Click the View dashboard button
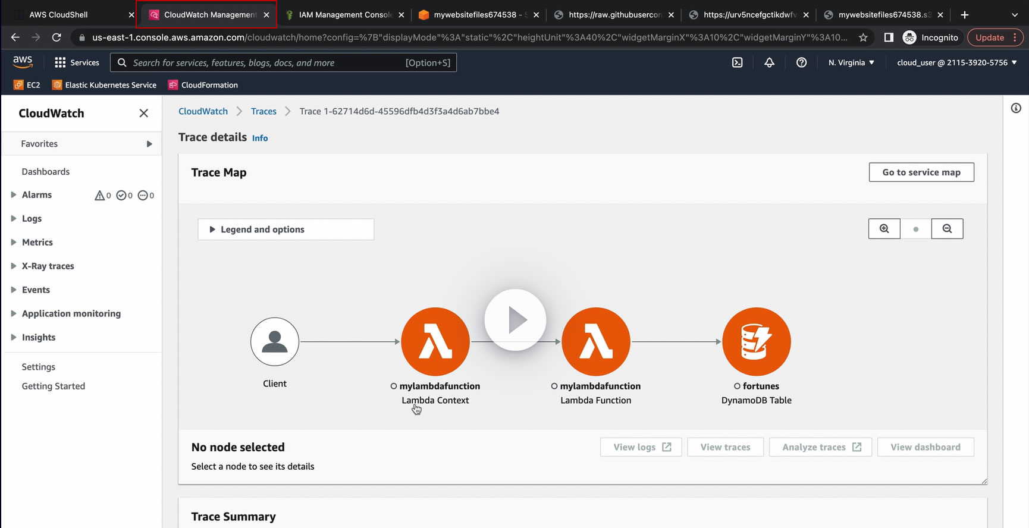The height and width of the screenshot is (528, 1029). pos(926,447)
